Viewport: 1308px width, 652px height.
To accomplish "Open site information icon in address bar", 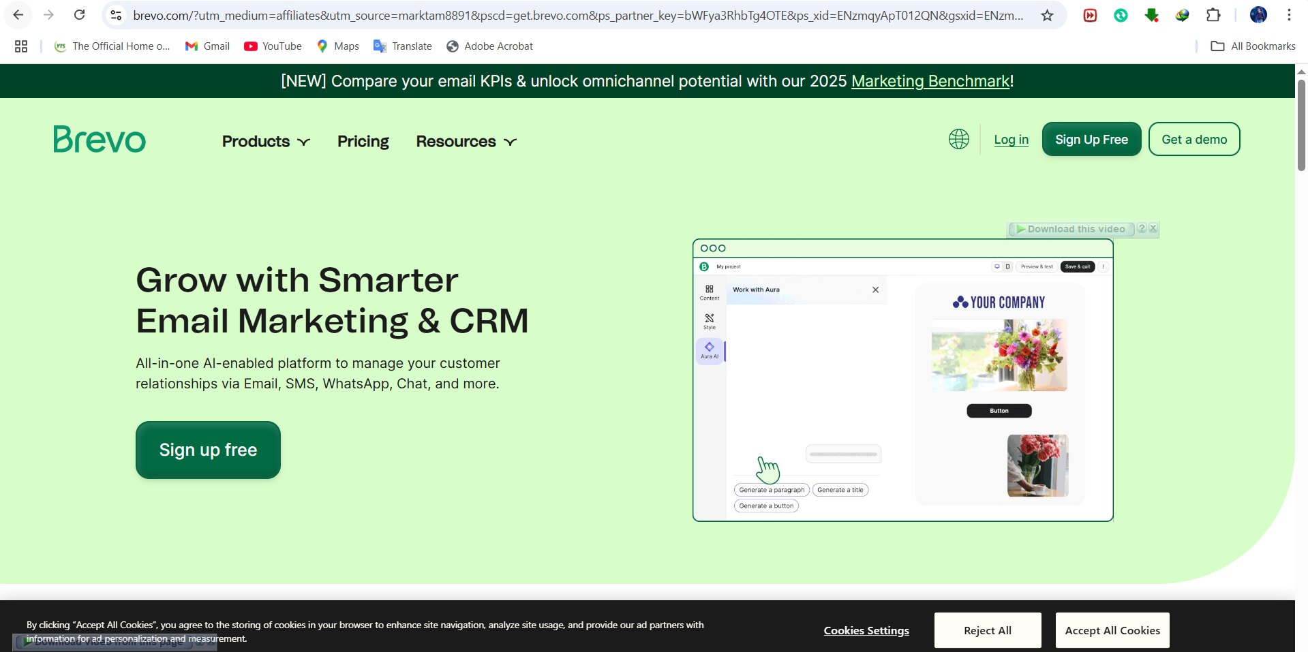I will [117, 15].
